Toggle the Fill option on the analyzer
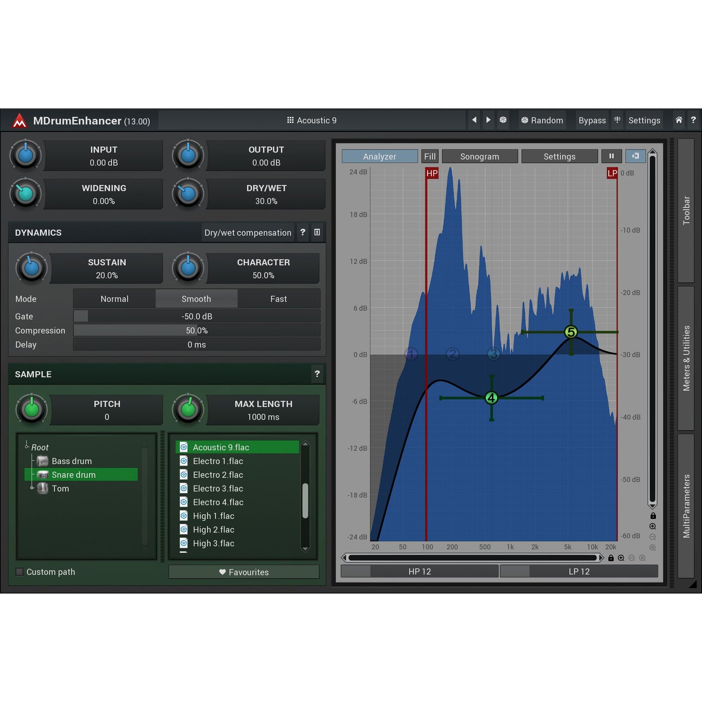Viewport: 702px width, 702px height. tap(429, 156)
